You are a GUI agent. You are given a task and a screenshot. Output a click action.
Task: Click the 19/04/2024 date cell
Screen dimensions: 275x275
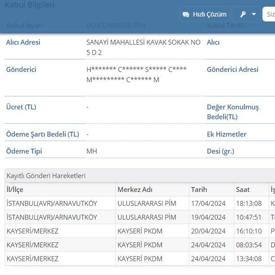pyautogui.click(x=208, y=217)
